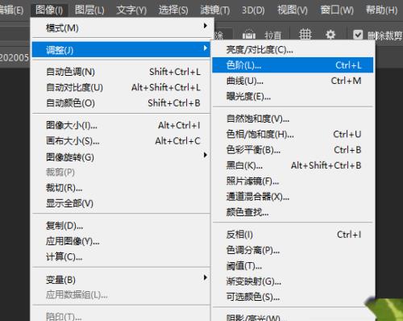This screenshot has width=403, height=321.
Task: Apply 反相(I) invert
Action: (293, 235)
